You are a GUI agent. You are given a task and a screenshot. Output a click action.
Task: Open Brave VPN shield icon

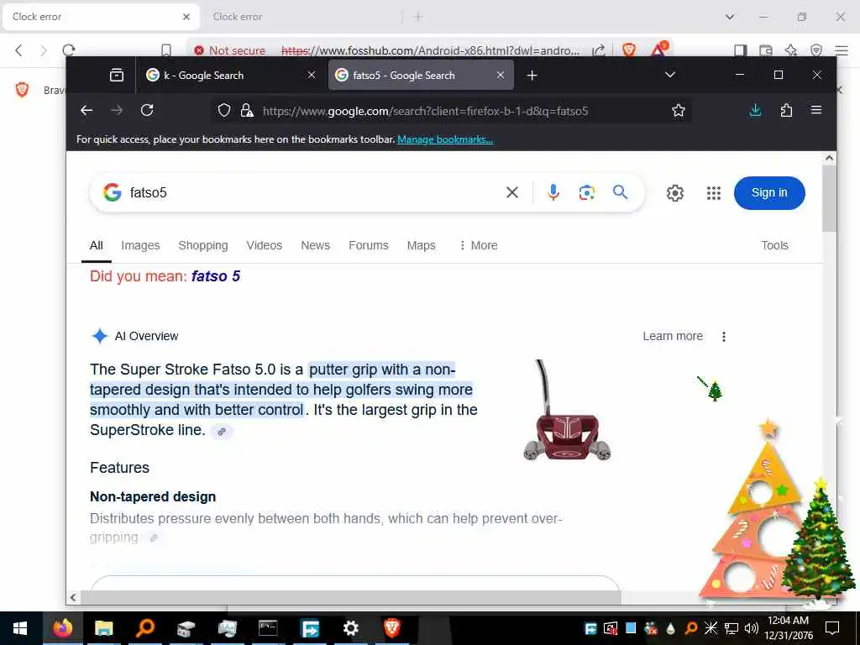point(816,50)
